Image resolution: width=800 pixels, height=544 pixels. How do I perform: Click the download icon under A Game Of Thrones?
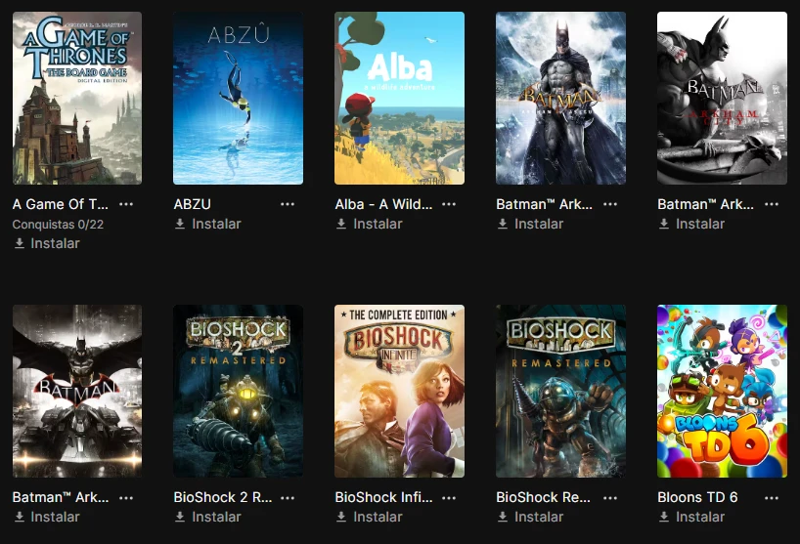pyautogui.click(x=19, y=243)
